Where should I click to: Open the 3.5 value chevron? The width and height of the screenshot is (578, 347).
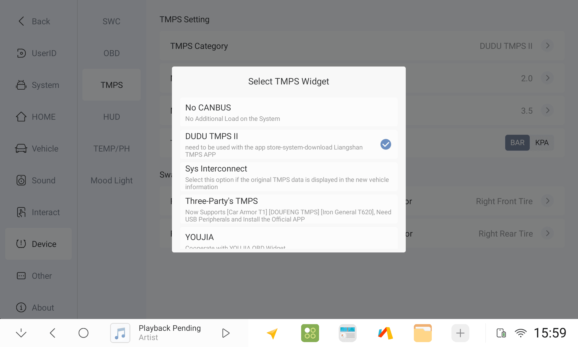[x=548, y=110]
